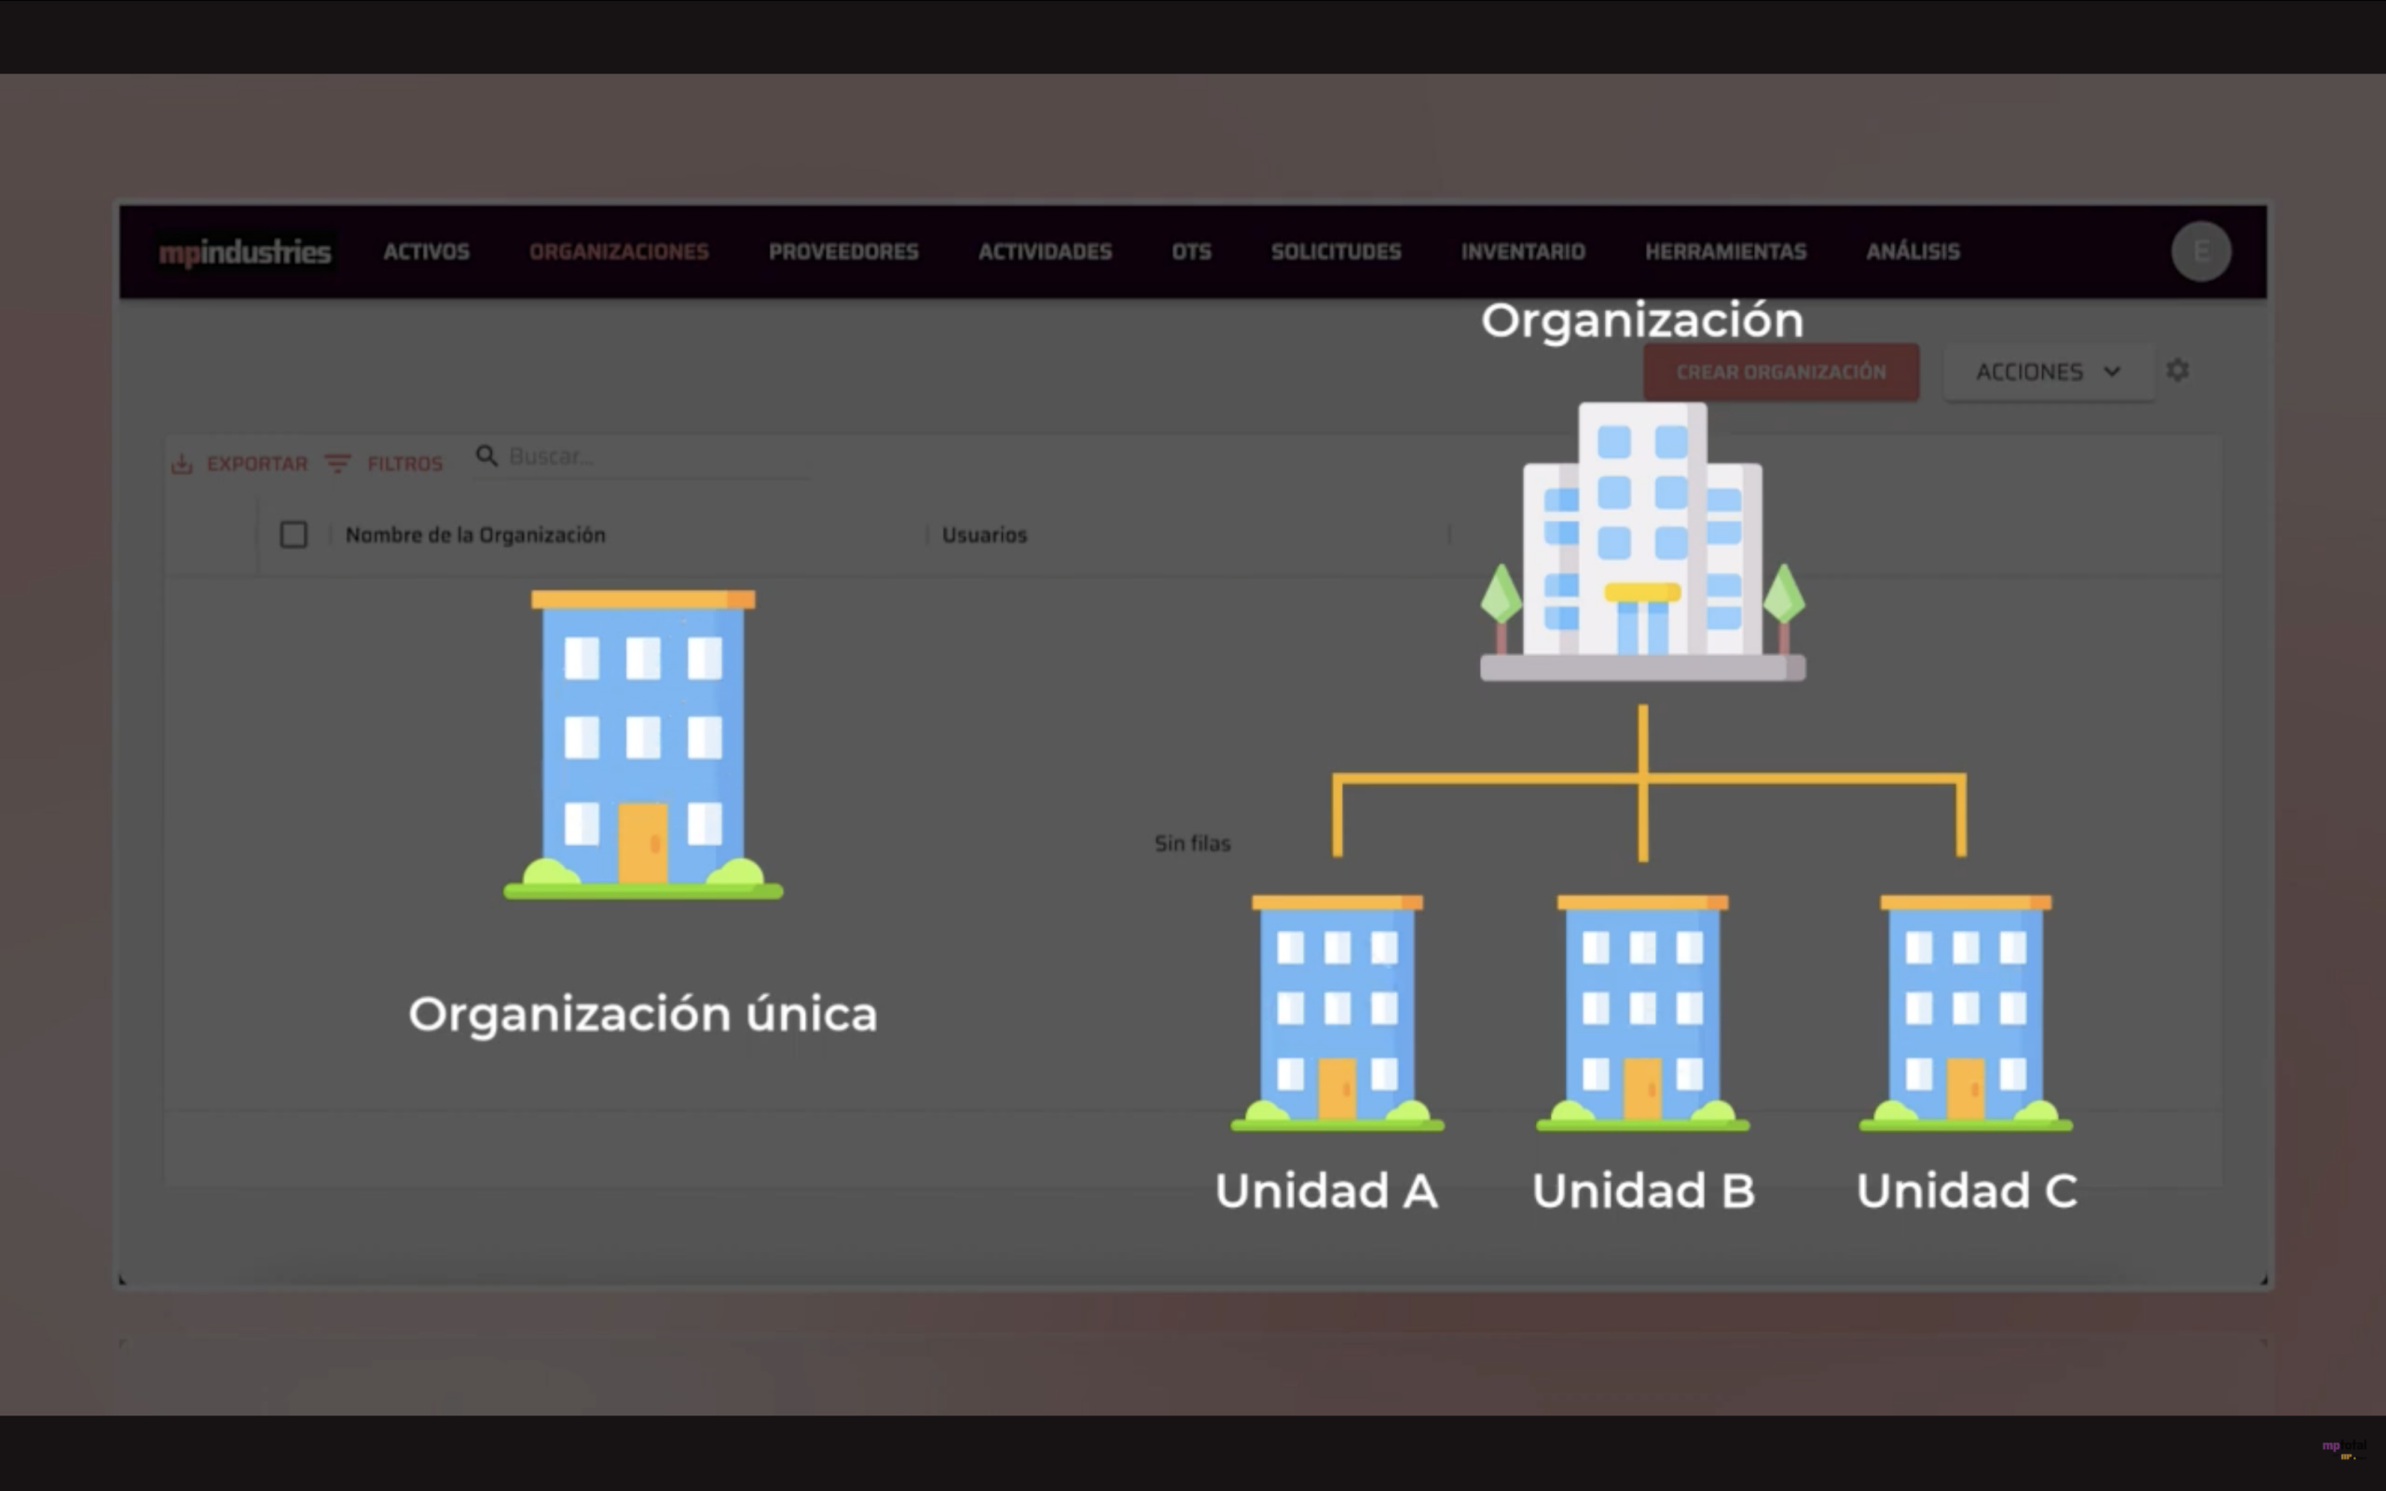Click the Unidad B building icon

click(1642, 1013)
